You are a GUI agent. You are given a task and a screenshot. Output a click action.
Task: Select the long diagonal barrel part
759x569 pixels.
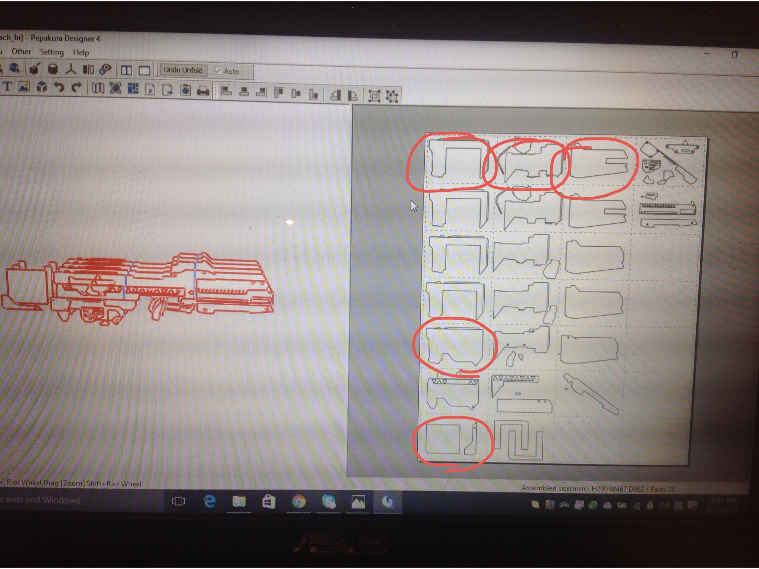point(591,394)
